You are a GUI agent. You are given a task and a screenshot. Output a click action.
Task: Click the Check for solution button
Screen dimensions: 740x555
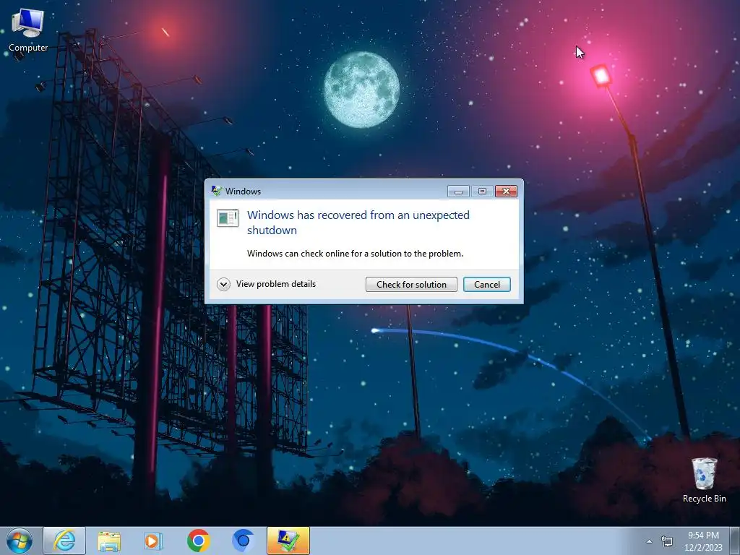[411, 284]
